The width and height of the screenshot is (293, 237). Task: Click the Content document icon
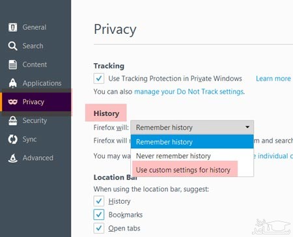pyautogui.click(x=12, y=64)
